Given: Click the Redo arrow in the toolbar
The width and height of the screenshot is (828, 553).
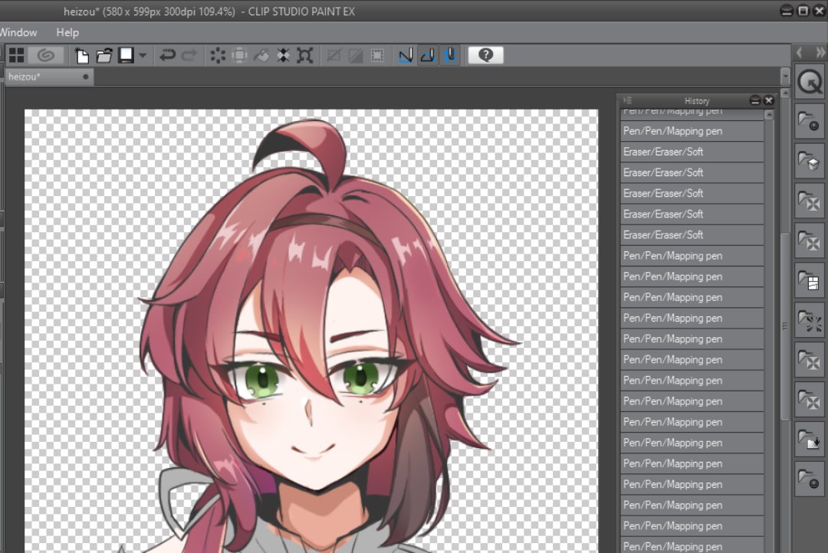Looking at the screenshot, I should click(189, 55).
